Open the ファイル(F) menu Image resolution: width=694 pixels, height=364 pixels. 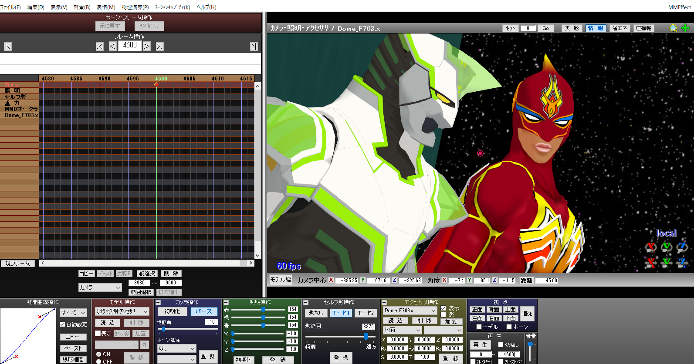click(x=10, y=7)
